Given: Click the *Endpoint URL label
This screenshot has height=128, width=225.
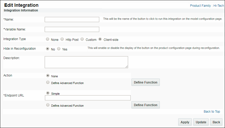Looking at the screenshot, I should [14, 95].
